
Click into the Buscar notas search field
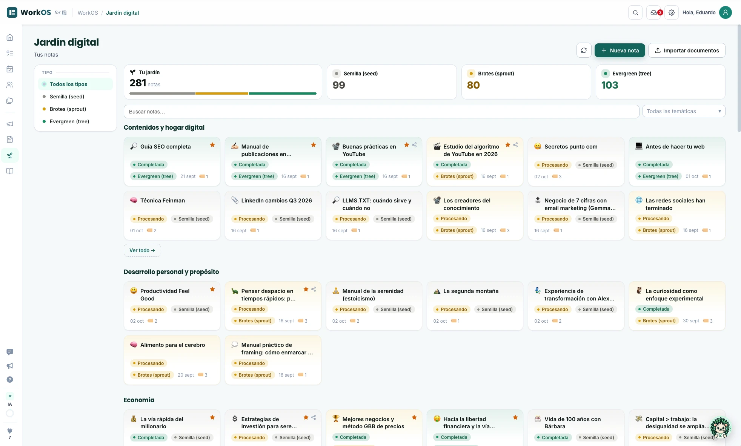point(381,112)
